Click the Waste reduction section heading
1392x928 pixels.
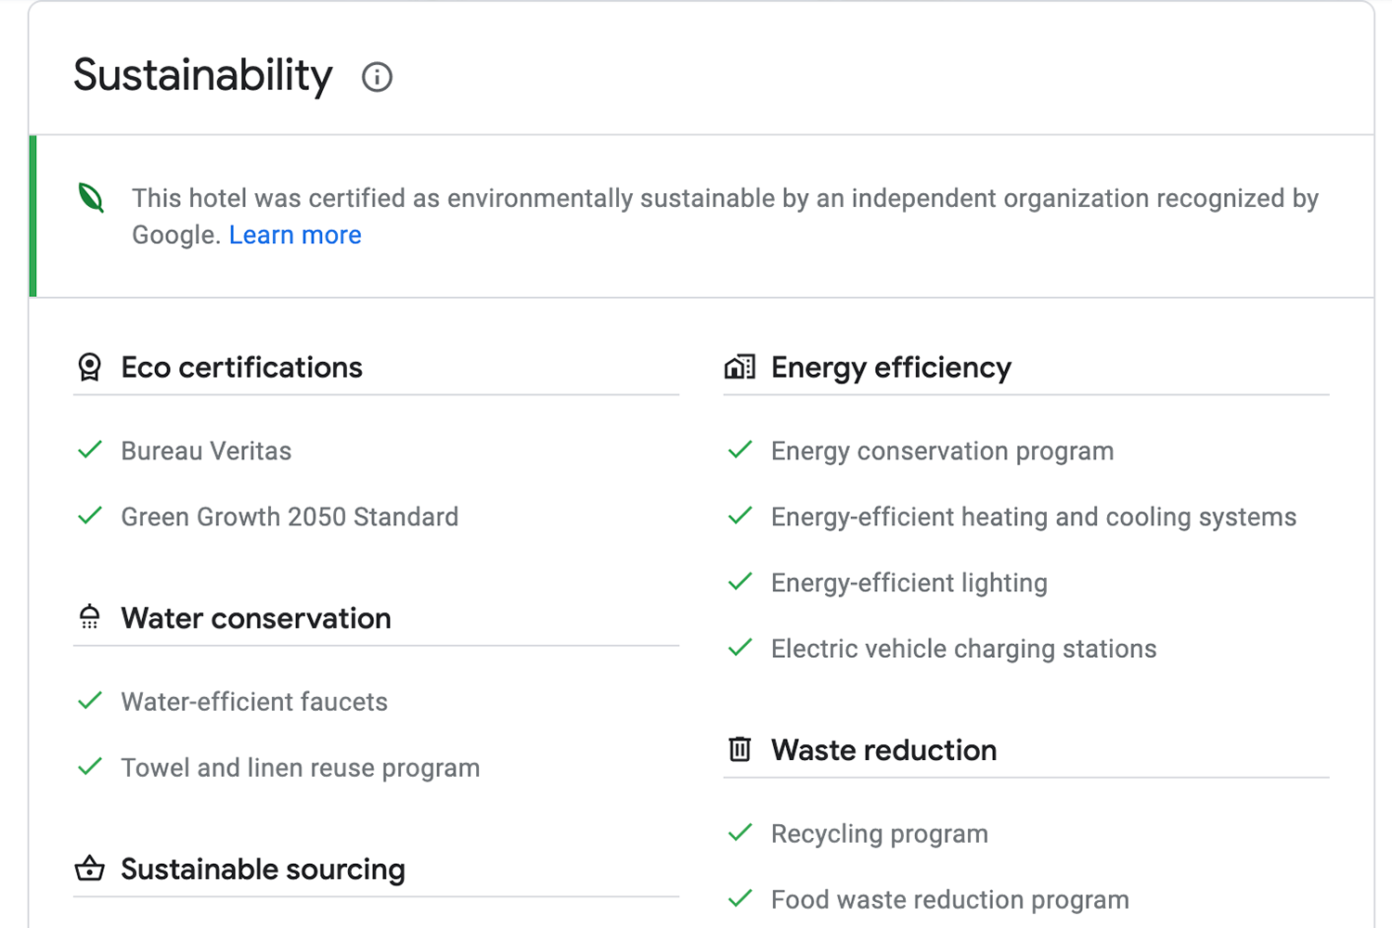883,750
